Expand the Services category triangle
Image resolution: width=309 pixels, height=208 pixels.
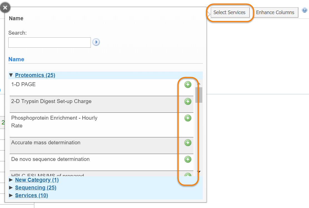11,195
